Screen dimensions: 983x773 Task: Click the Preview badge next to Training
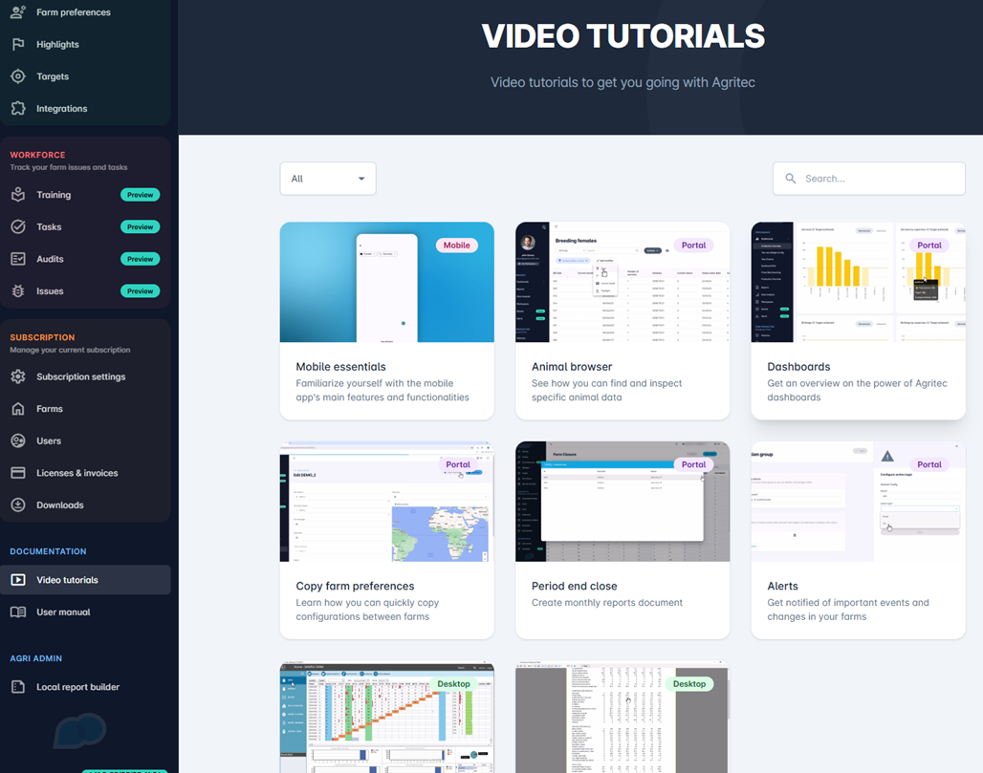tap(140, 195)
